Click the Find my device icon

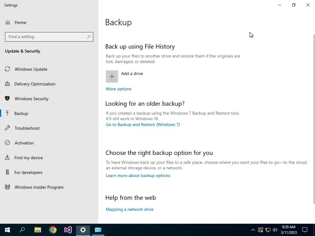click(x=7, y=157)
